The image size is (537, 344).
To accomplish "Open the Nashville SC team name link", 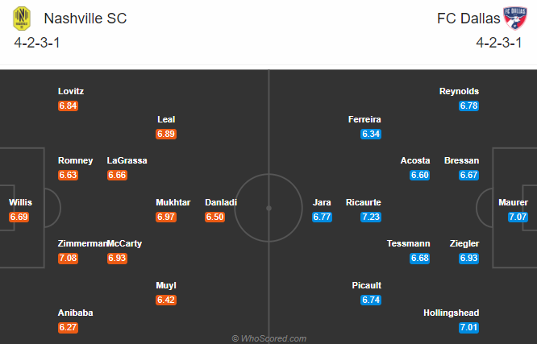I will pyautogui.click(x=85, y=19).
